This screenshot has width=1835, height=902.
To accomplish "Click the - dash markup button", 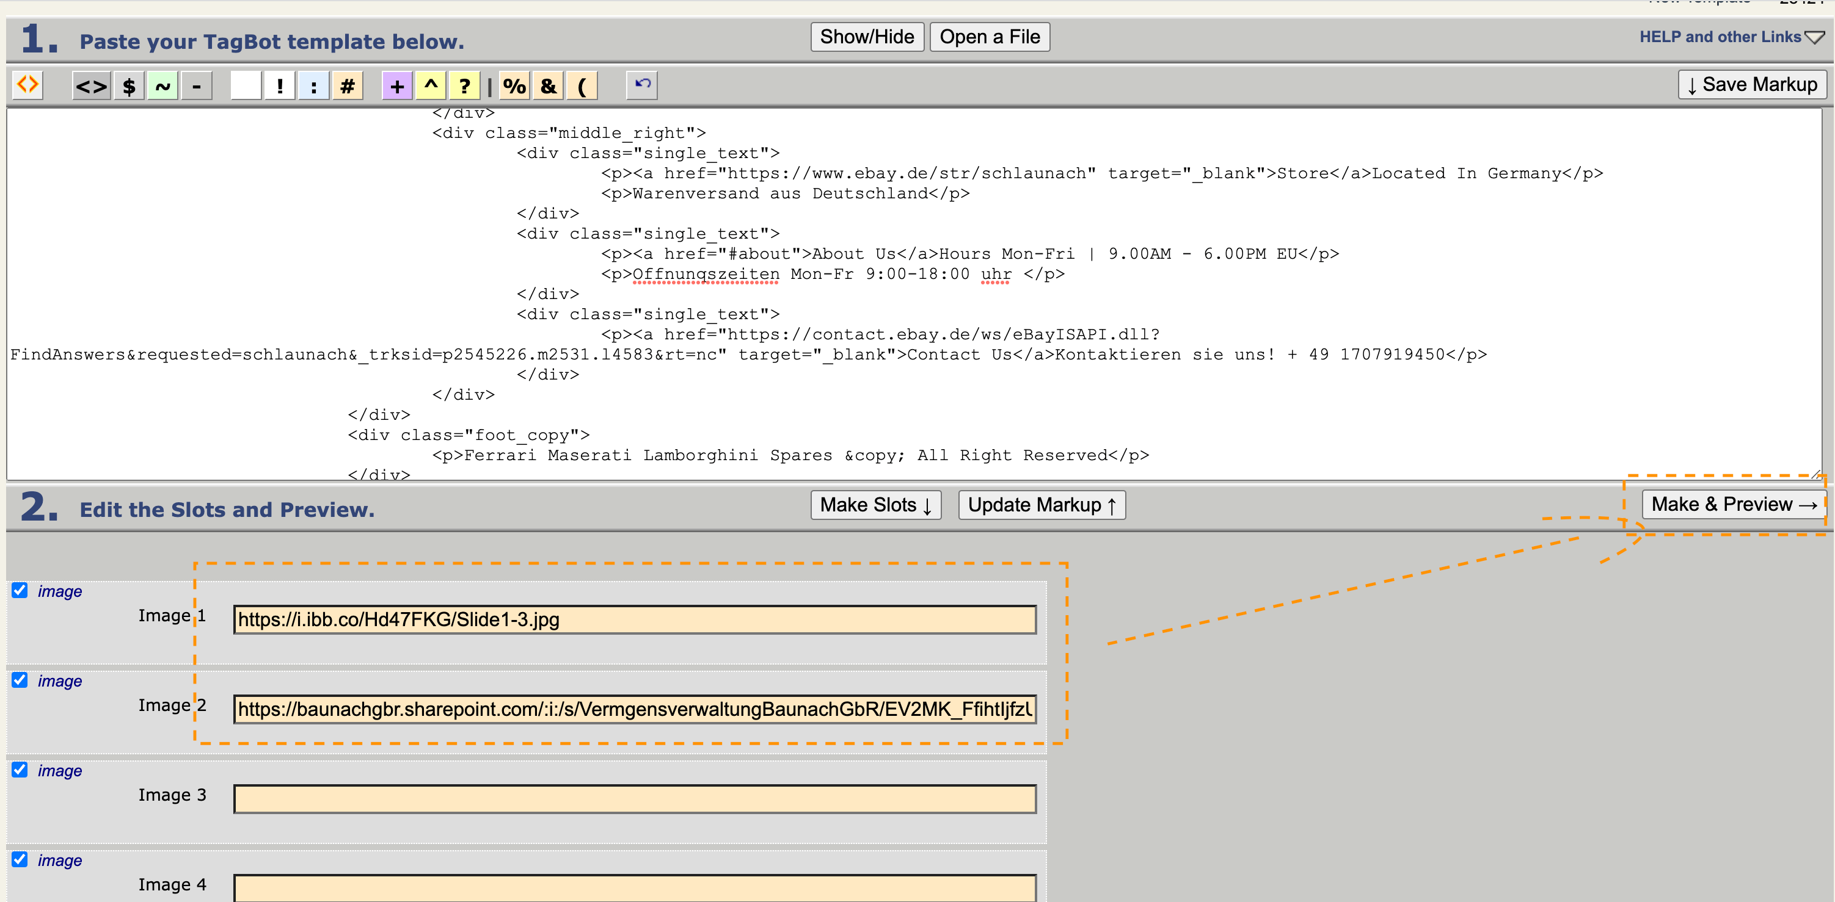I will pos(197,86).
